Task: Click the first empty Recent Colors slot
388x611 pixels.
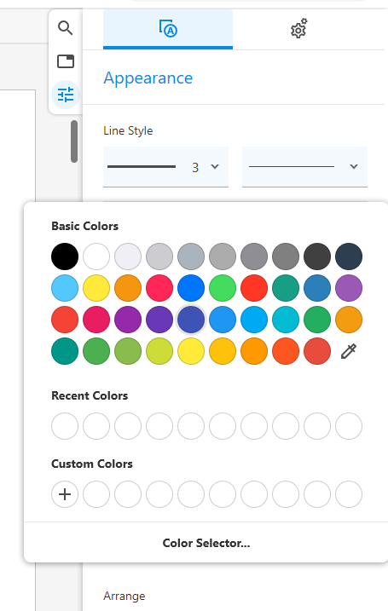Action: coord(65,426)
